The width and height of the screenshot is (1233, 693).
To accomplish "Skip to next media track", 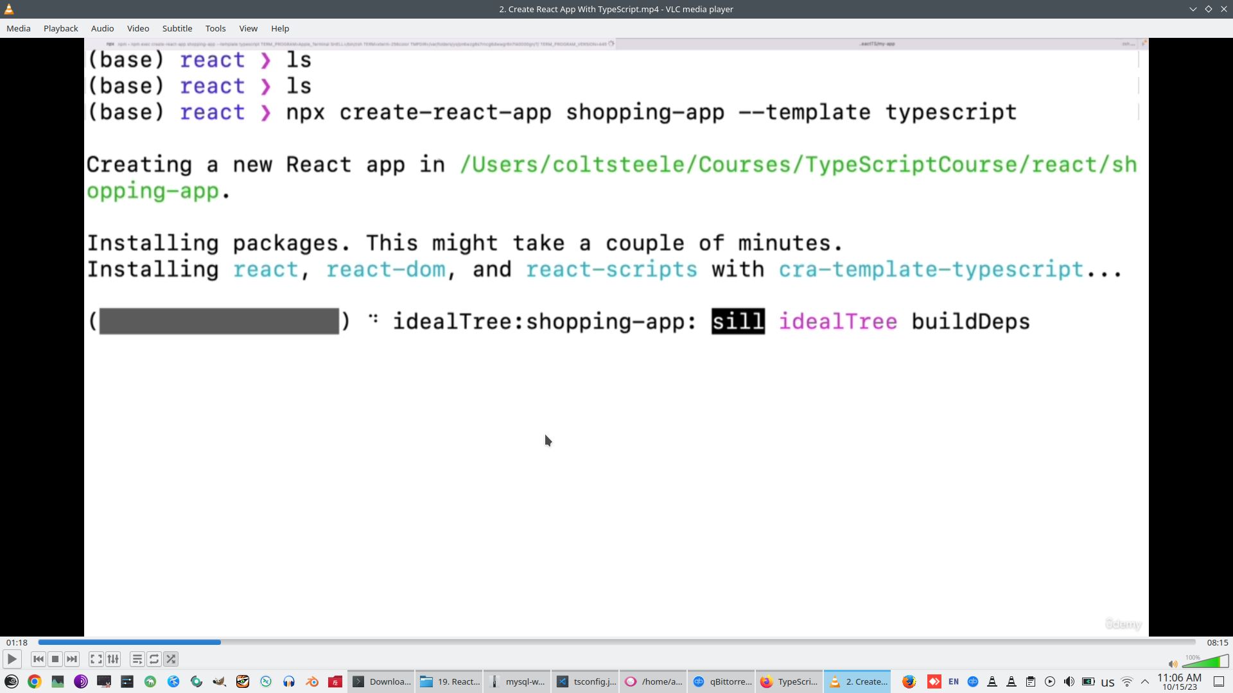I will click(x=72, y=659).
